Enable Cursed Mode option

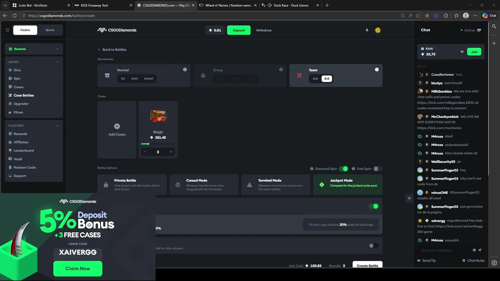[x=204, y=185]
